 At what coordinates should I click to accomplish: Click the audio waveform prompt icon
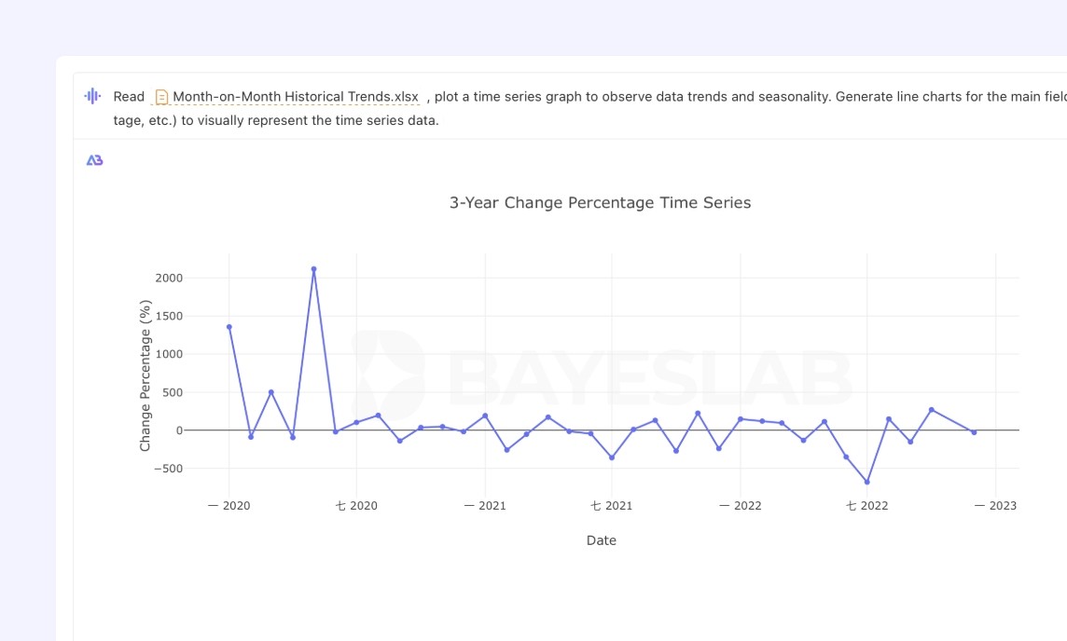[x=92, y=96]
